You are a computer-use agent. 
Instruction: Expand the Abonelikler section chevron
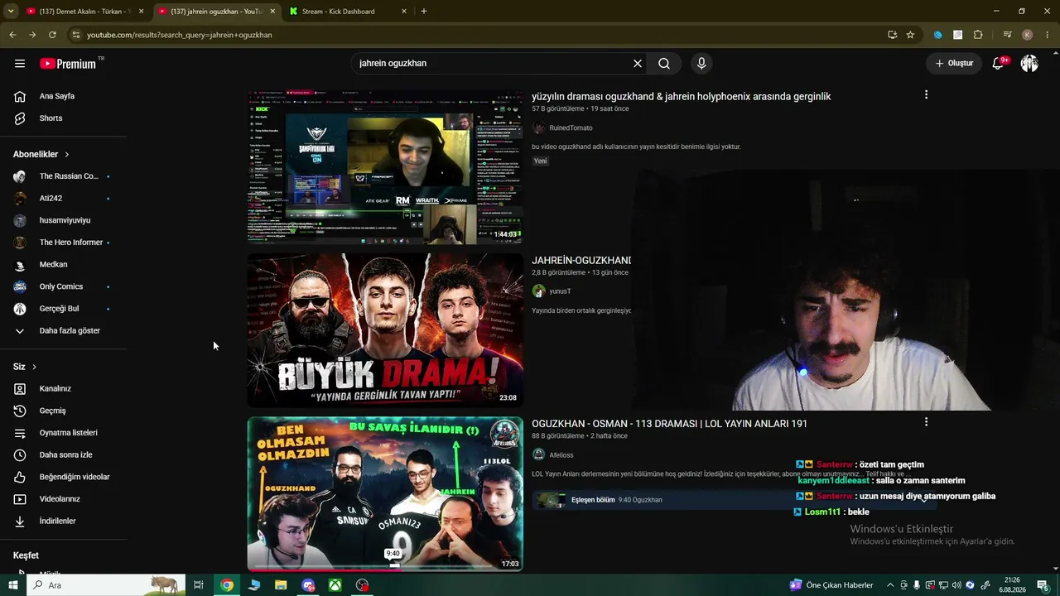67,155
